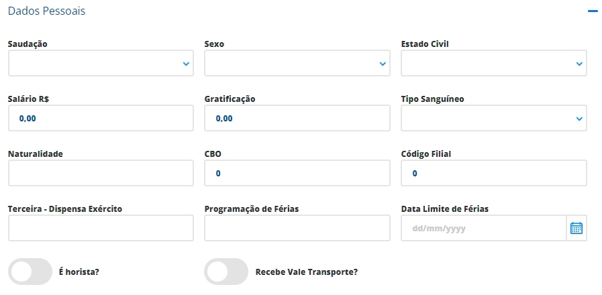Viewport: 602px width, 295px height.
Task: Click the CBO number field
Action: [x=297, y=173]
